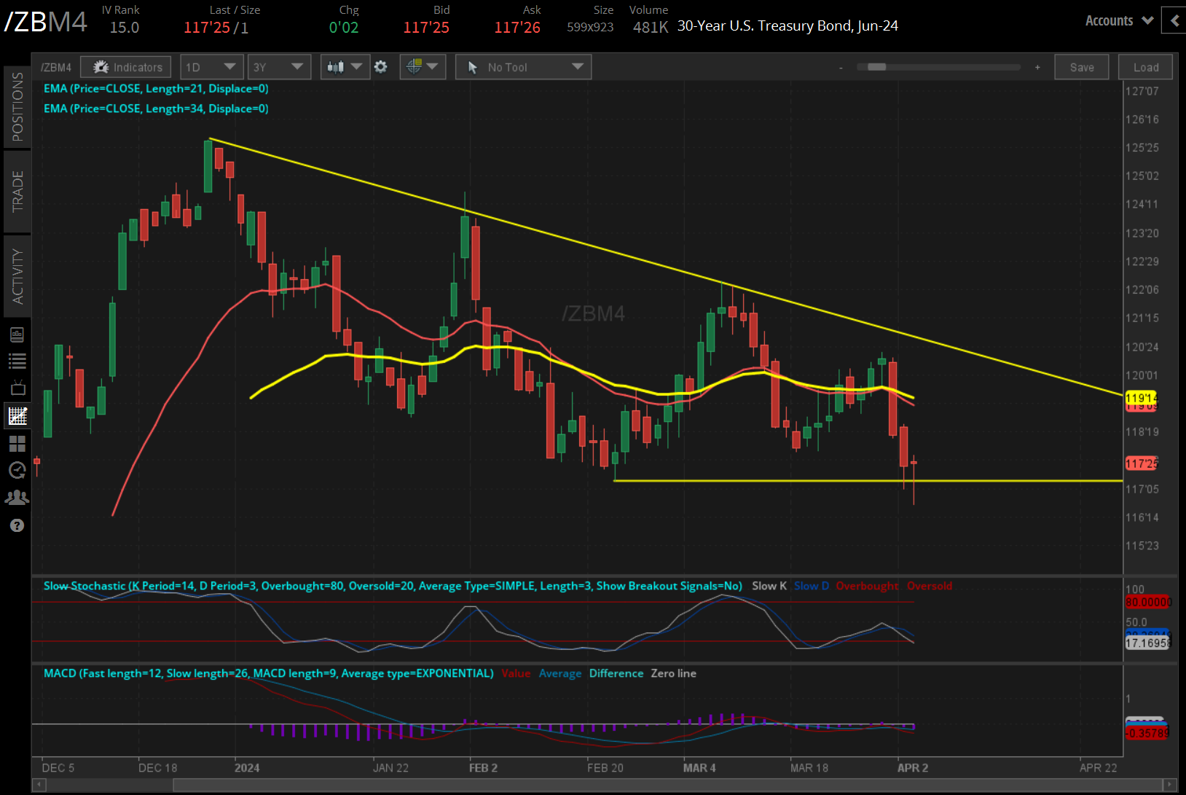The height and width of the screenshot is (795, 1186).
Task: Click the APR 2 date label
Action: click(913, 768)
